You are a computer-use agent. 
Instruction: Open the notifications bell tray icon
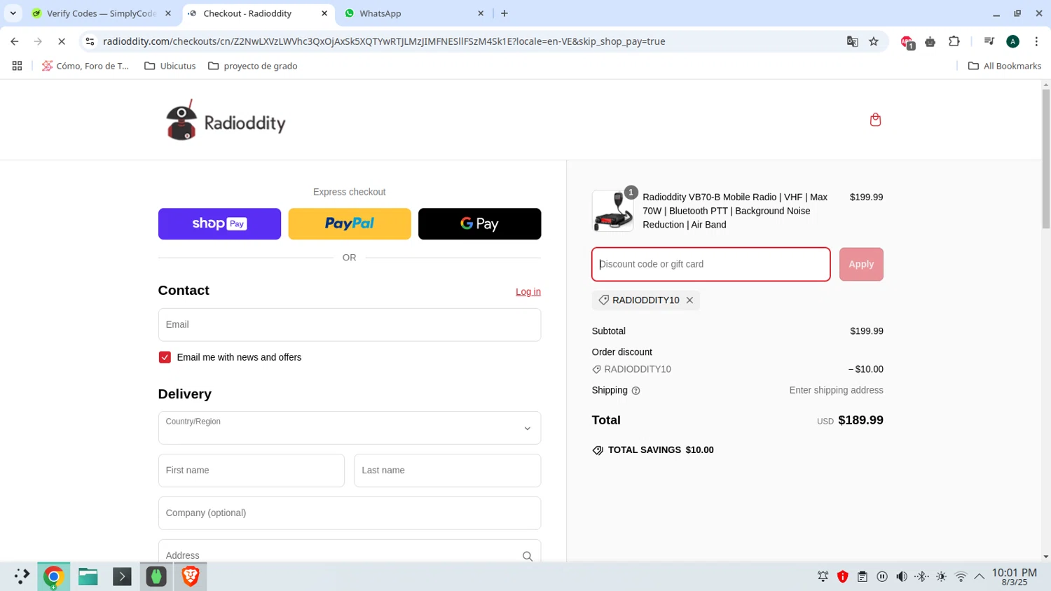coord(823,576)
